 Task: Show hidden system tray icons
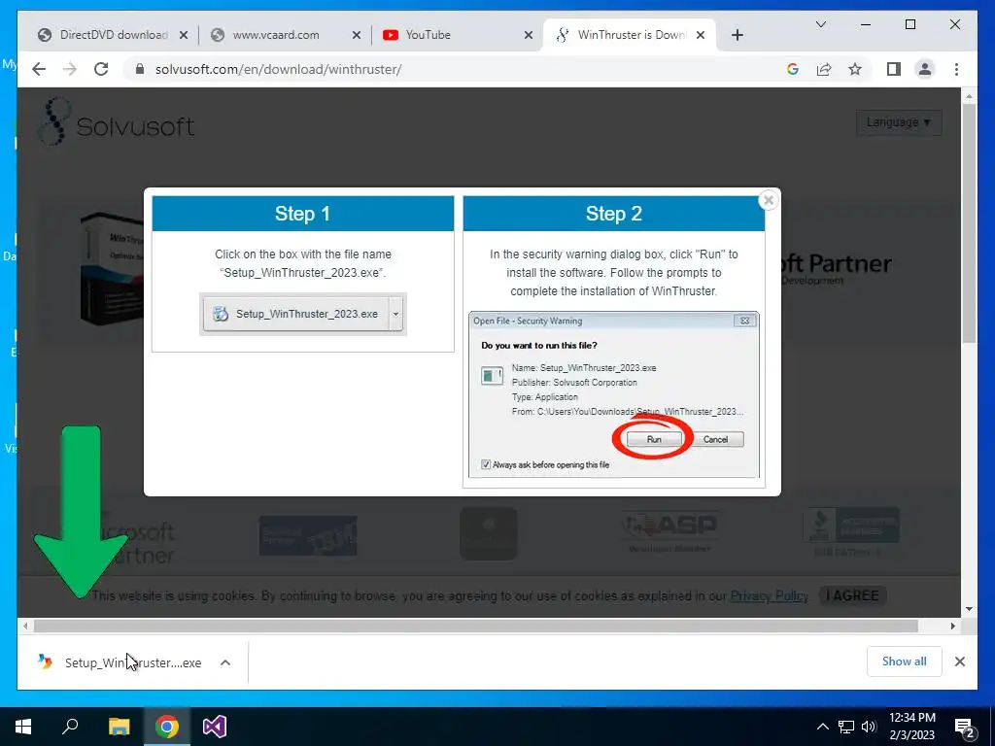point(822,727)
